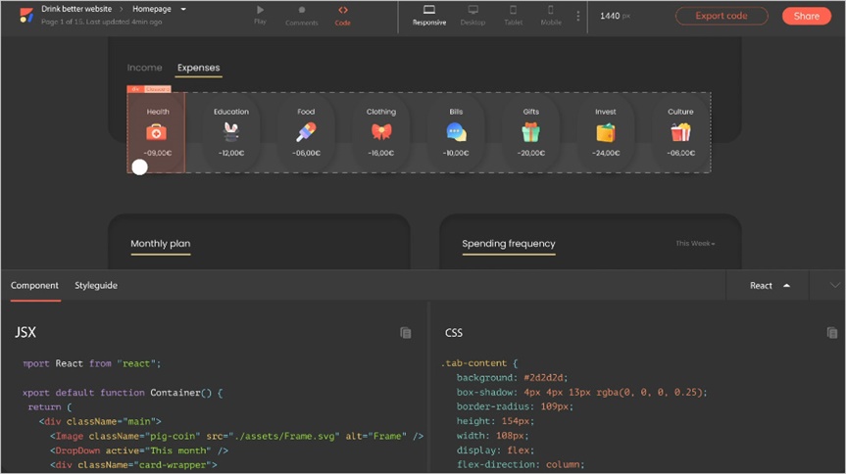Switch to the Styleguide tab
The width and height of the screenshot is (846, 474).
[x=96, y=285]
